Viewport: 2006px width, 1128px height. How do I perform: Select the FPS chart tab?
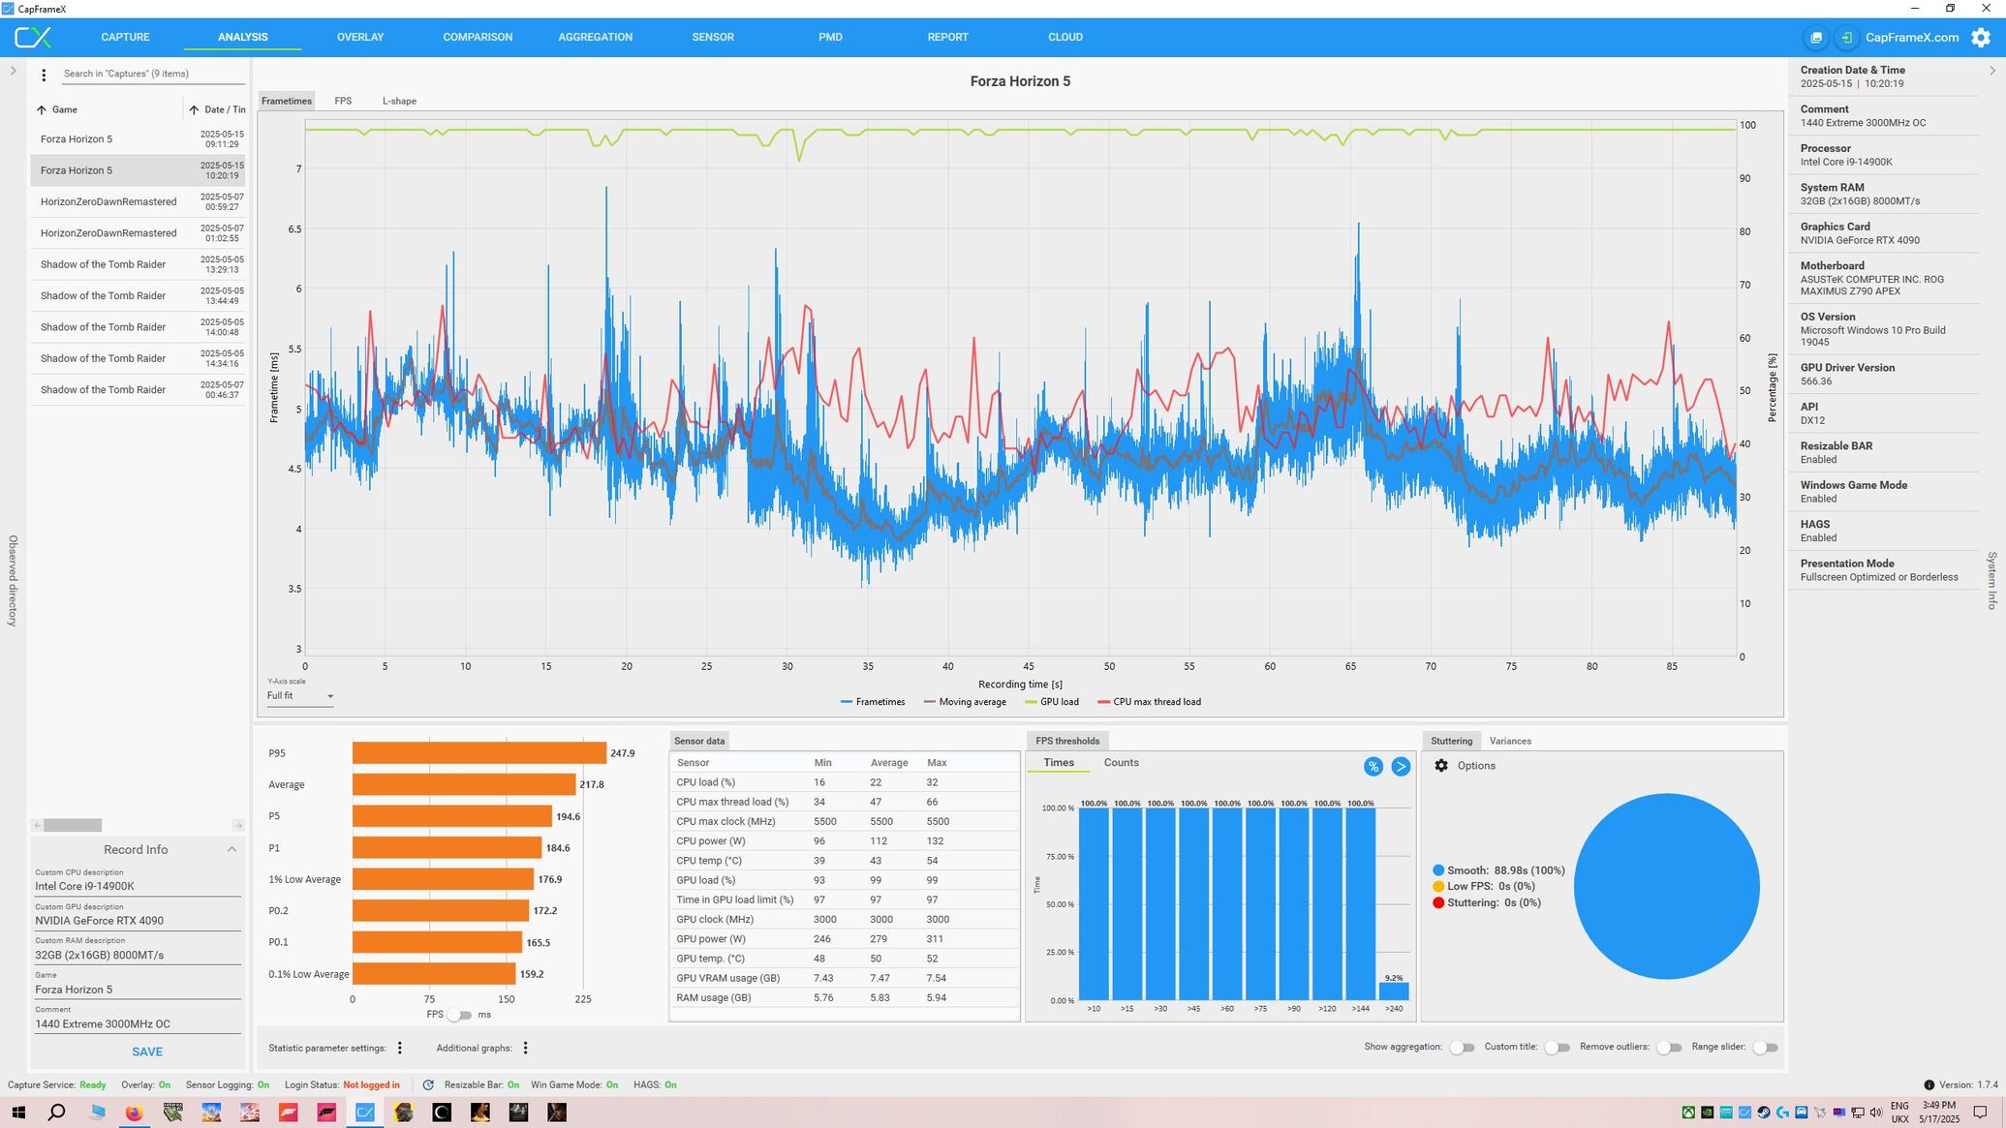[343, 101]
